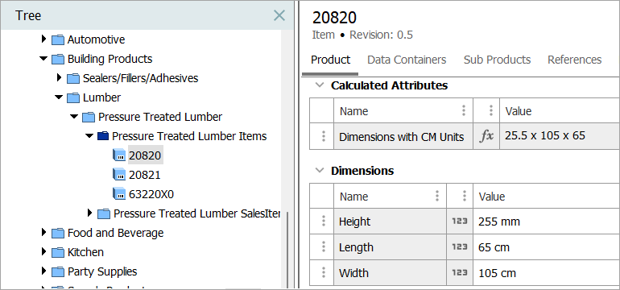This screenshot has height=290, width=620.
Task: Expand Pressure Treated Lumber SalesItems node
Action: pos(89,213)
